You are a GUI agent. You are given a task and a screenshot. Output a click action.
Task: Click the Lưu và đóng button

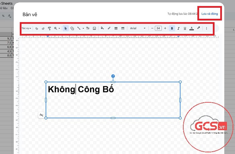[209, 14]
